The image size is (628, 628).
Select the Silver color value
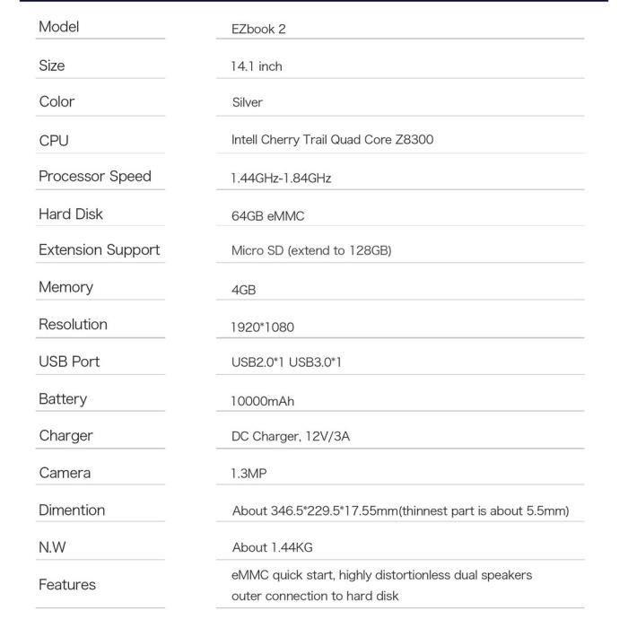click(247, 102)
